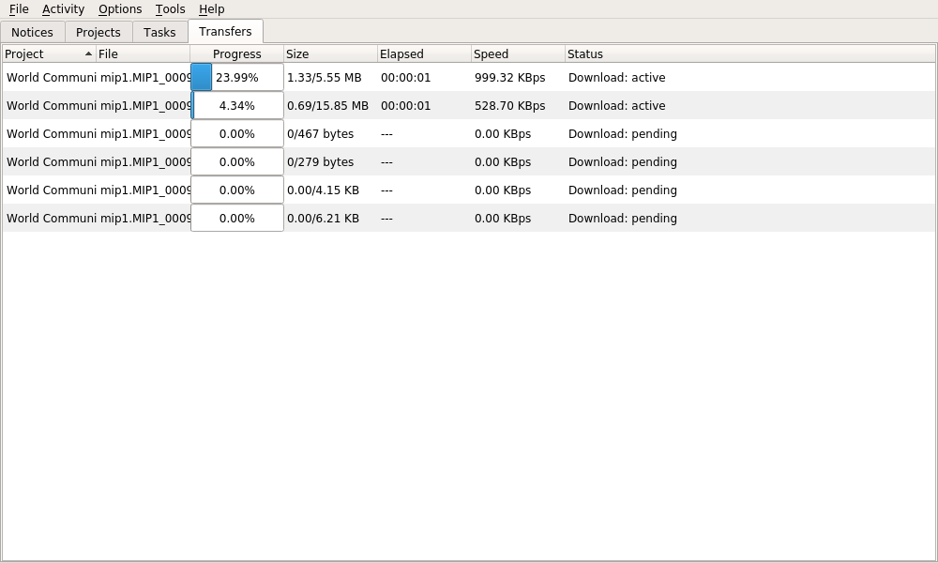This screenshot has height=563, width=938.
Task: Sort transfers by Size column
Action: [328, 54]
